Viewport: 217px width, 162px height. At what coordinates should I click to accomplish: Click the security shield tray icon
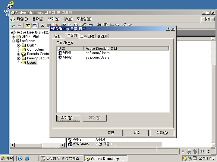click(x=185, y=158)
